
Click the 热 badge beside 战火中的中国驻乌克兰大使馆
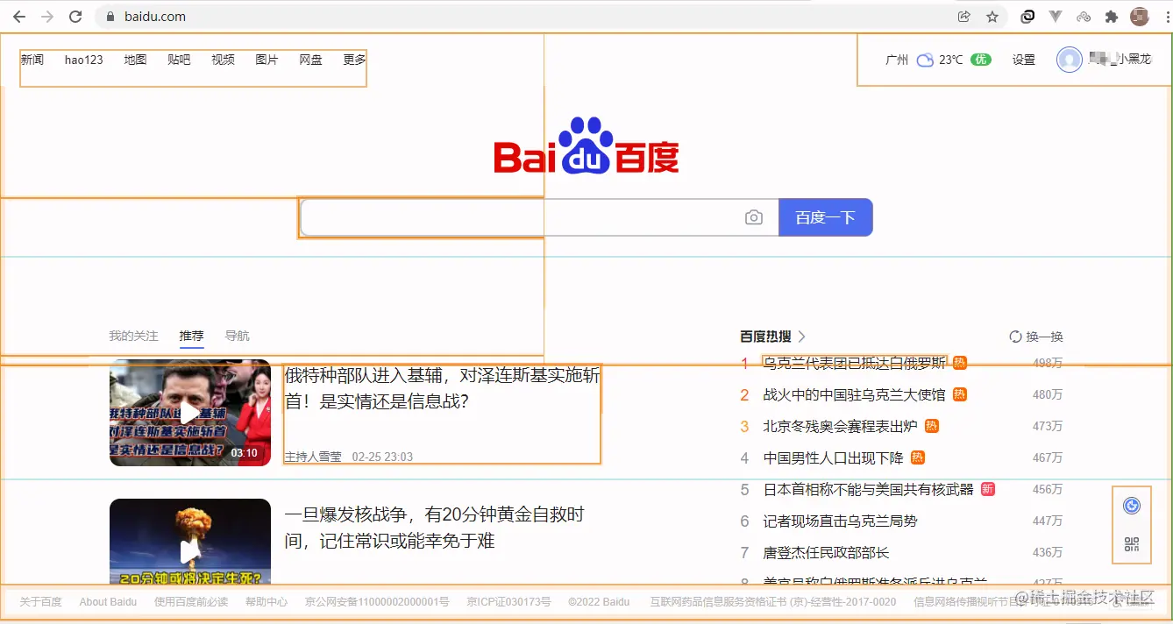(960, 394)
